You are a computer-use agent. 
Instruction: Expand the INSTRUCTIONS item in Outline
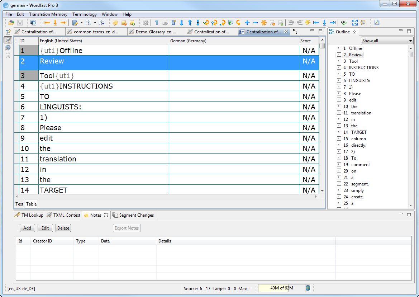pyautogui.click(x=339, y=68)
